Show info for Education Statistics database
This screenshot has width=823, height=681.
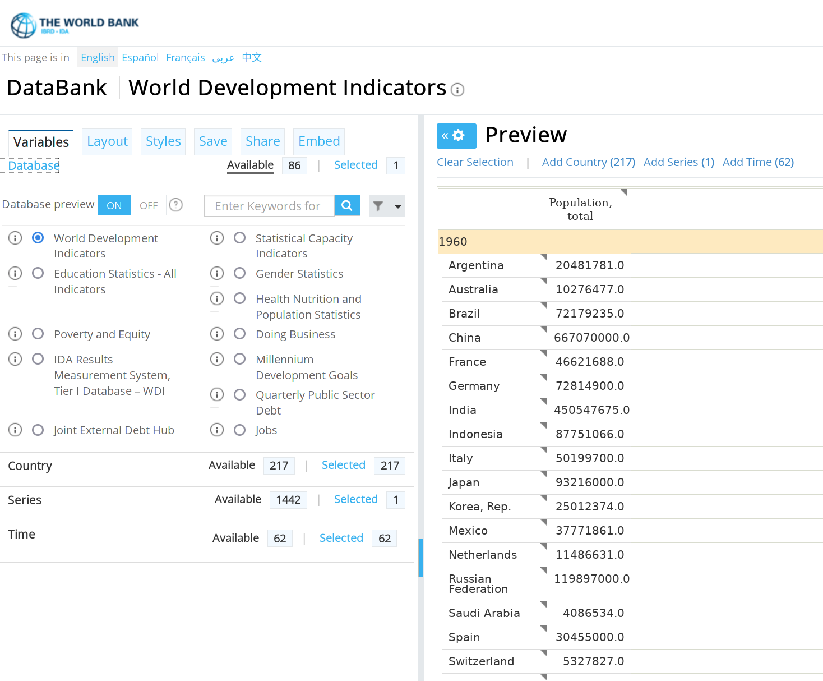click(x=15, y=273)
